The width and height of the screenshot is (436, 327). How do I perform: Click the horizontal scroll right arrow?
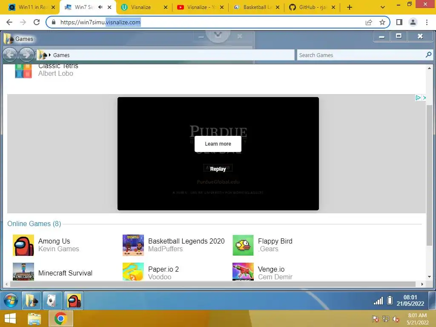point(422,284)
